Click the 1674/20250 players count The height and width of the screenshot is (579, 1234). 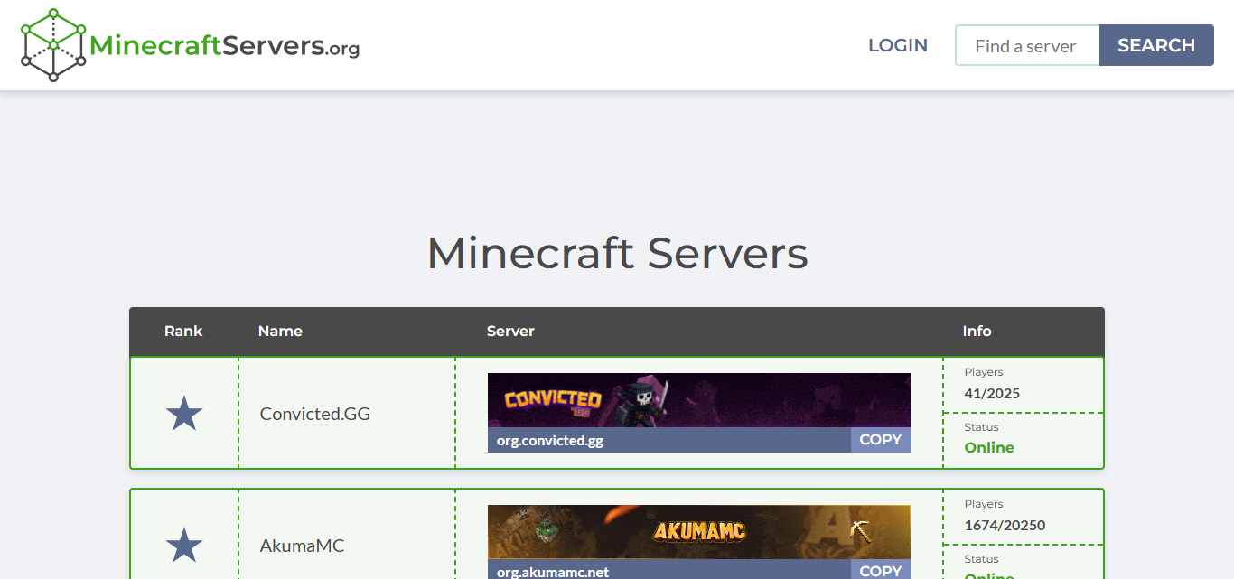1005,525
